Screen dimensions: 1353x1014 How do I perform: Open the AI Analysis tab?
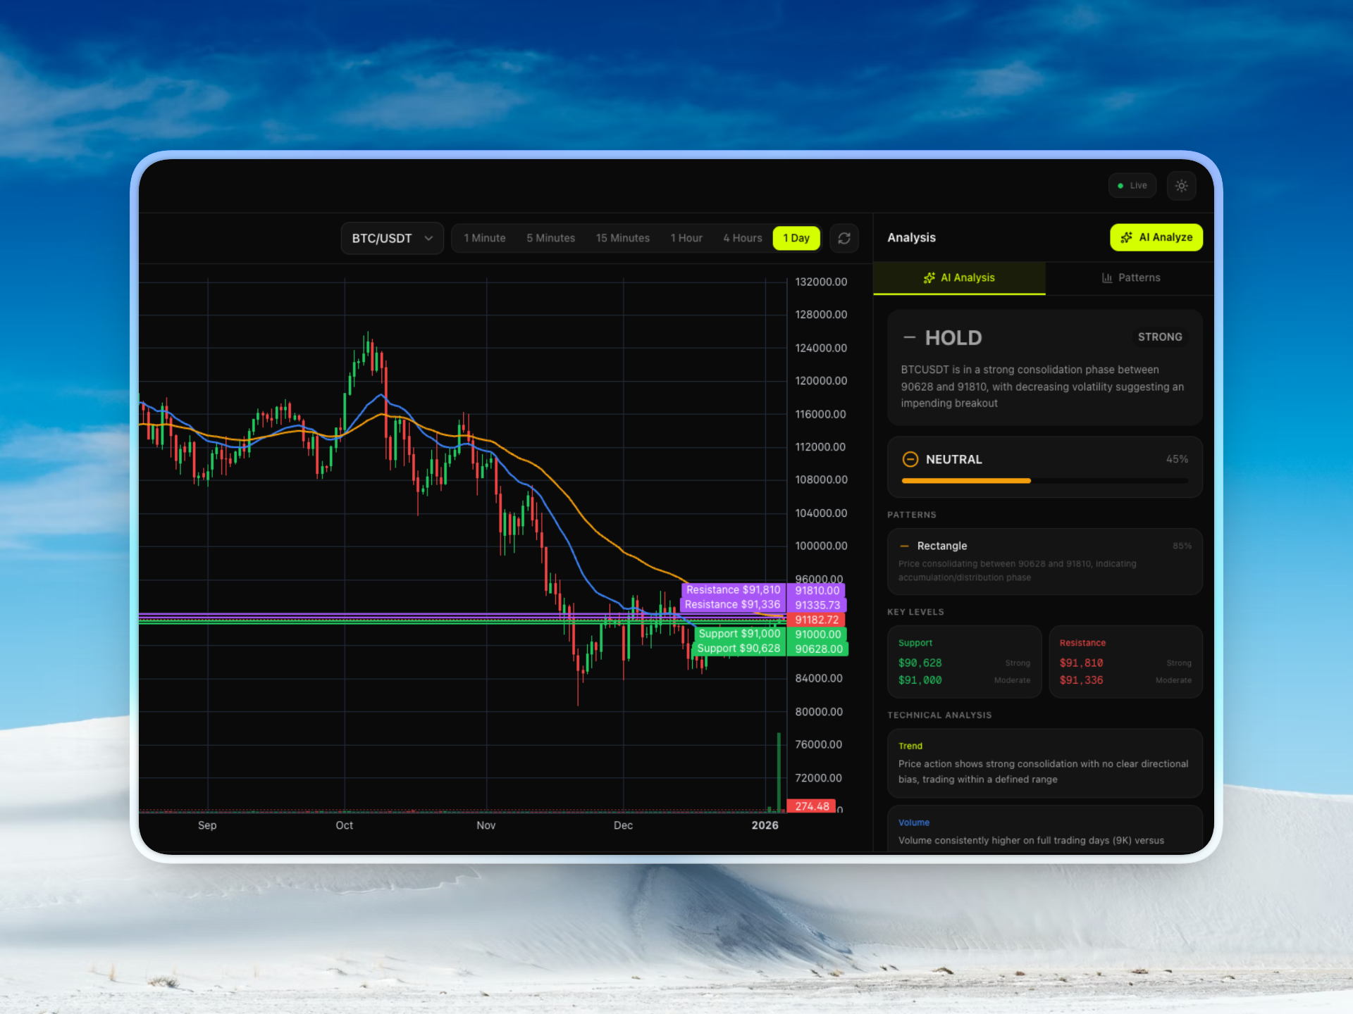click(959, 277)
